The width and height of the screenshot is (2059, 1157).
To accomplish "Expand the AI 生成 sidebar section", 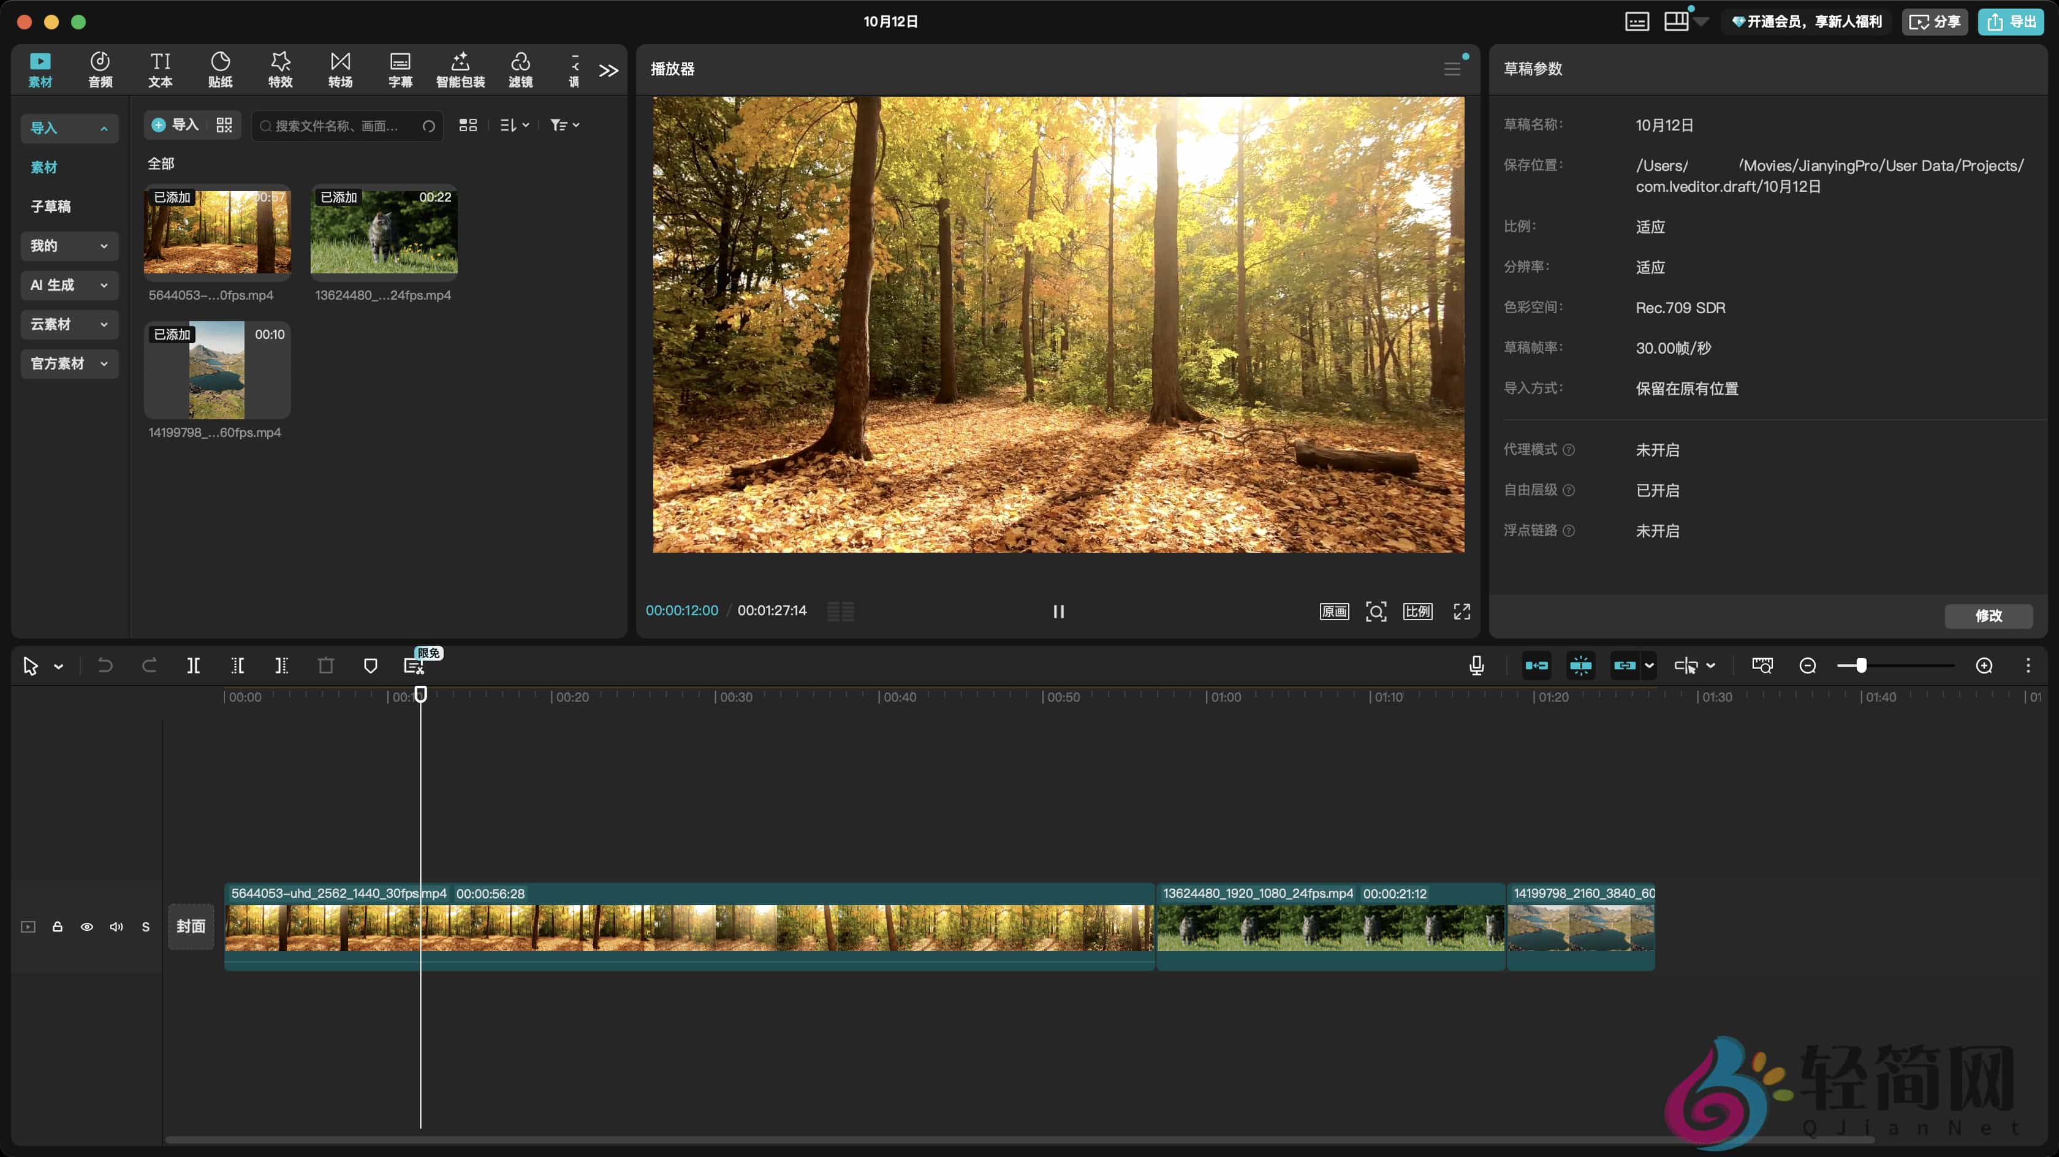I will coord(69,284).
